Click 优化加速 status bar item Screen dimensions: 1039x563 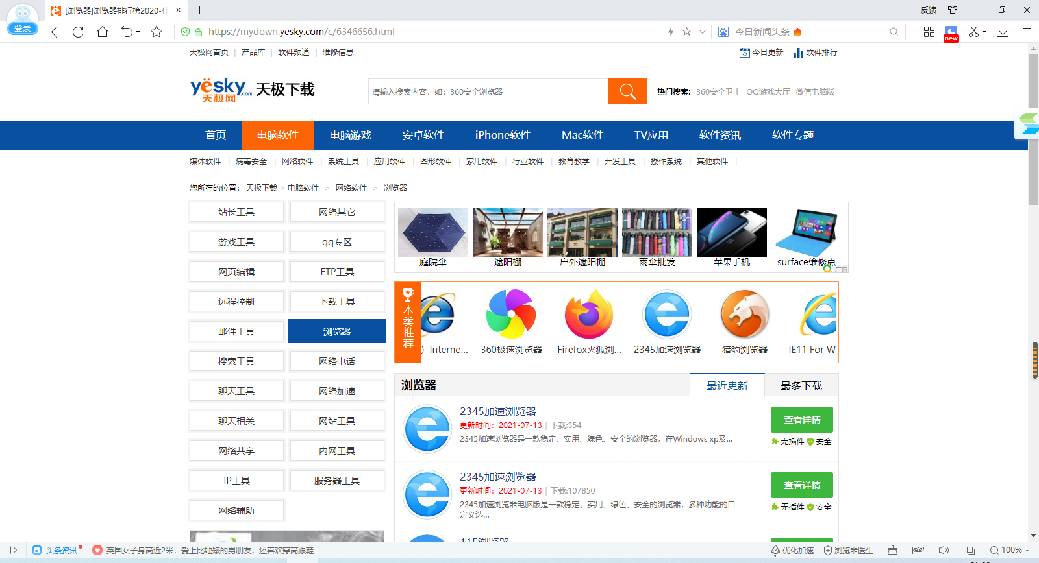792,550
